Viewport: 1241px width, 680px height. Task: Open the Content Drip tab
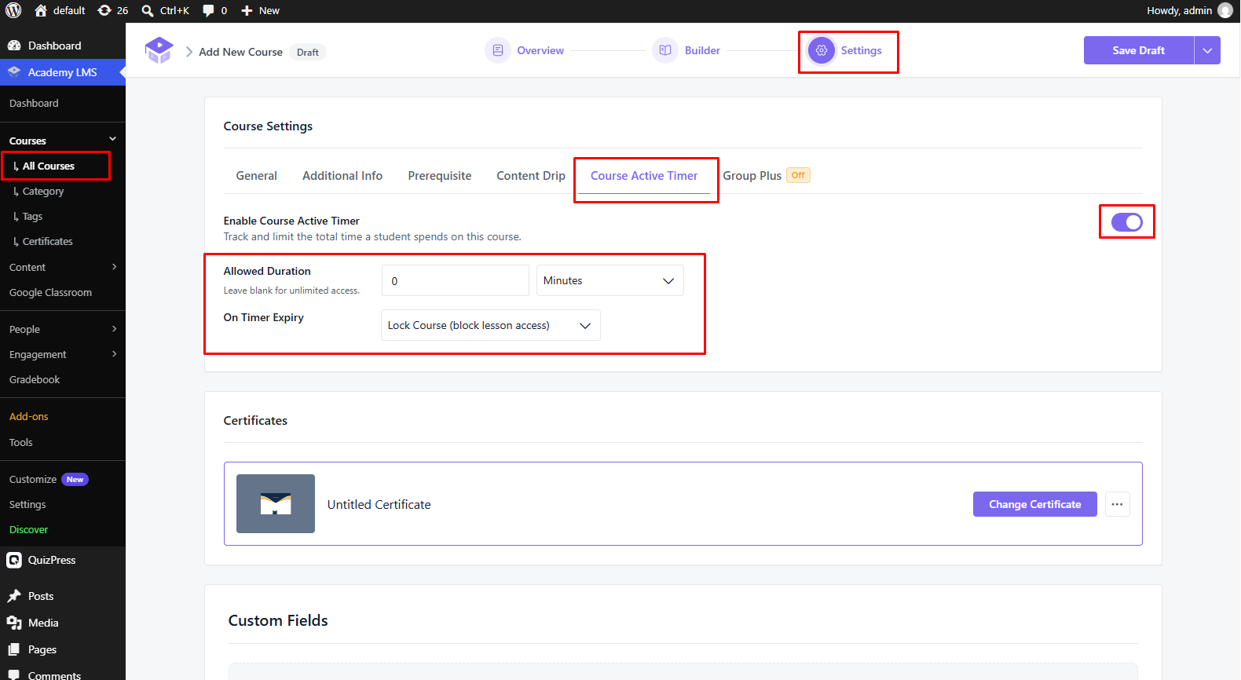tap(531, 176)
